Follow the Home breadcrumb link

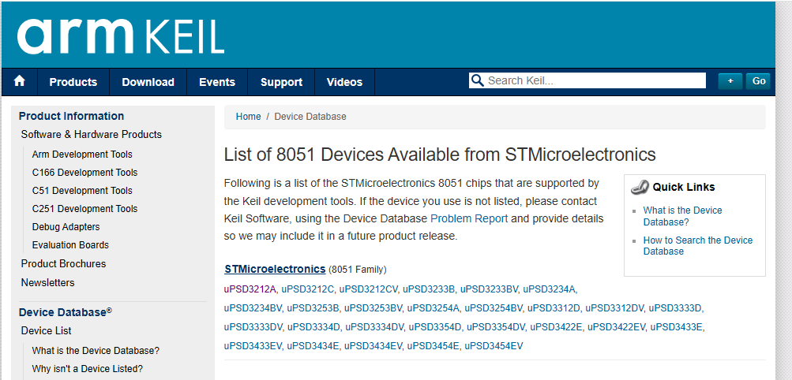[249, 117]
